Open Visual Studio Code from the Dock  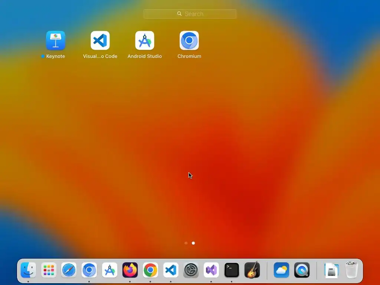pyautogui.click(x=171, y=270)
